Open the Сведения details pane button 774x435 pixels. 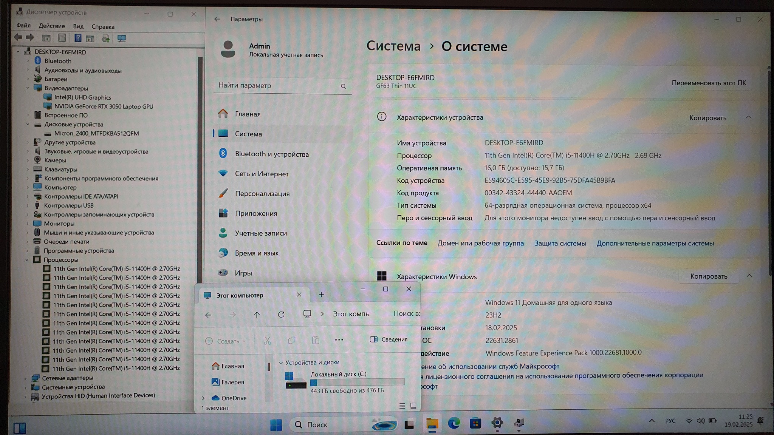(389, 339)
